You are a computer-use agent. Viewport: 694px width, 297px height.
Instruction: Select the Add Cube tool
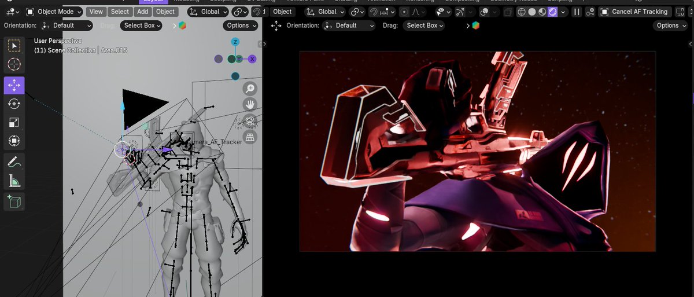[14, 201]
